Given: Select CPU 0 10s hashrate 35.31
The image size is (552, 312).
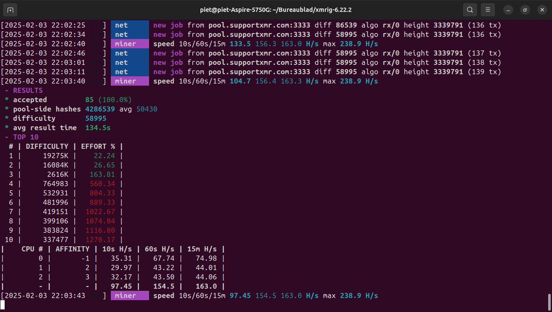Looking at the screenshot, I should [121, 258].
